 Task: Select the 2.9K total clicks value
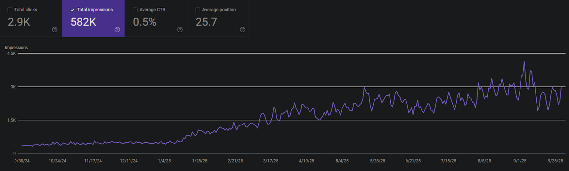coord(19,22)
